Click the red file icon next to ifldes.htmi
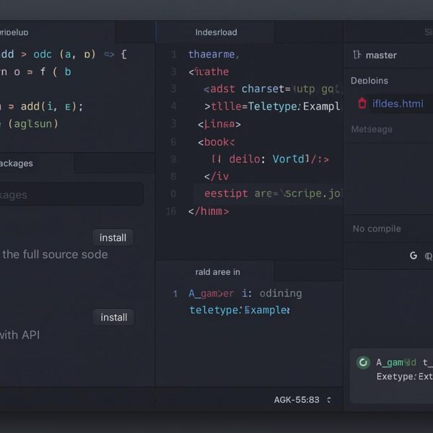 362,103
